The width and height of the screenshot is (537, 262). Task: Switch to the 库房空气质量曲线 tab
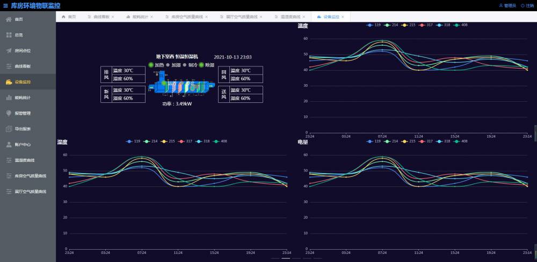click(x=184, y=17)
